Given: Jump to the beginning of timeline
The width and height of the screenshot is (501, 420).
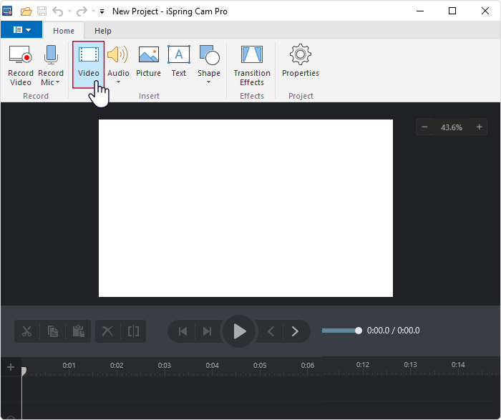Looking at the screenshot, I should [x=183, y=331].
